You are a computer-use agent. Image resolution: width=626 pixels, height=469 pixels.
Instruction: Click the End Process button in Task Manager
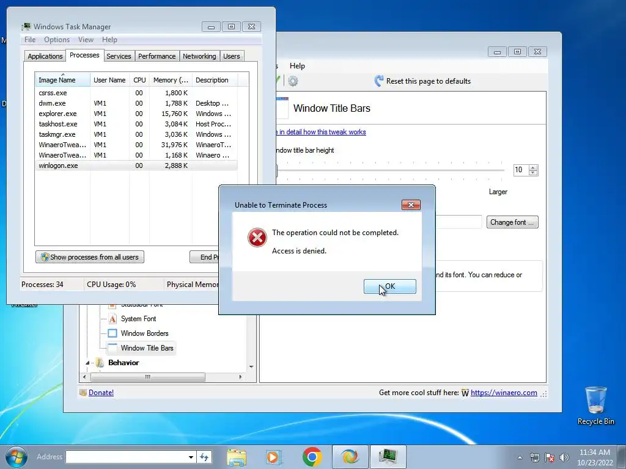click(x=204, y=257)
